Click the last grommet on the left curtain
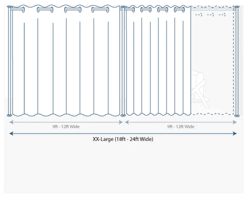This screenshot has height=199, width=248. point(100,10)
